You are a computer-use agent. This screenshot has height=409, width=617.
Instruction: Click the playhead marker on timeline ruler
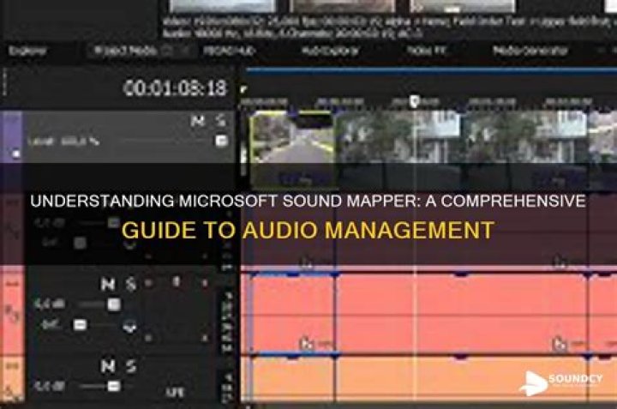pyautogui.click(x=414, y=101)
